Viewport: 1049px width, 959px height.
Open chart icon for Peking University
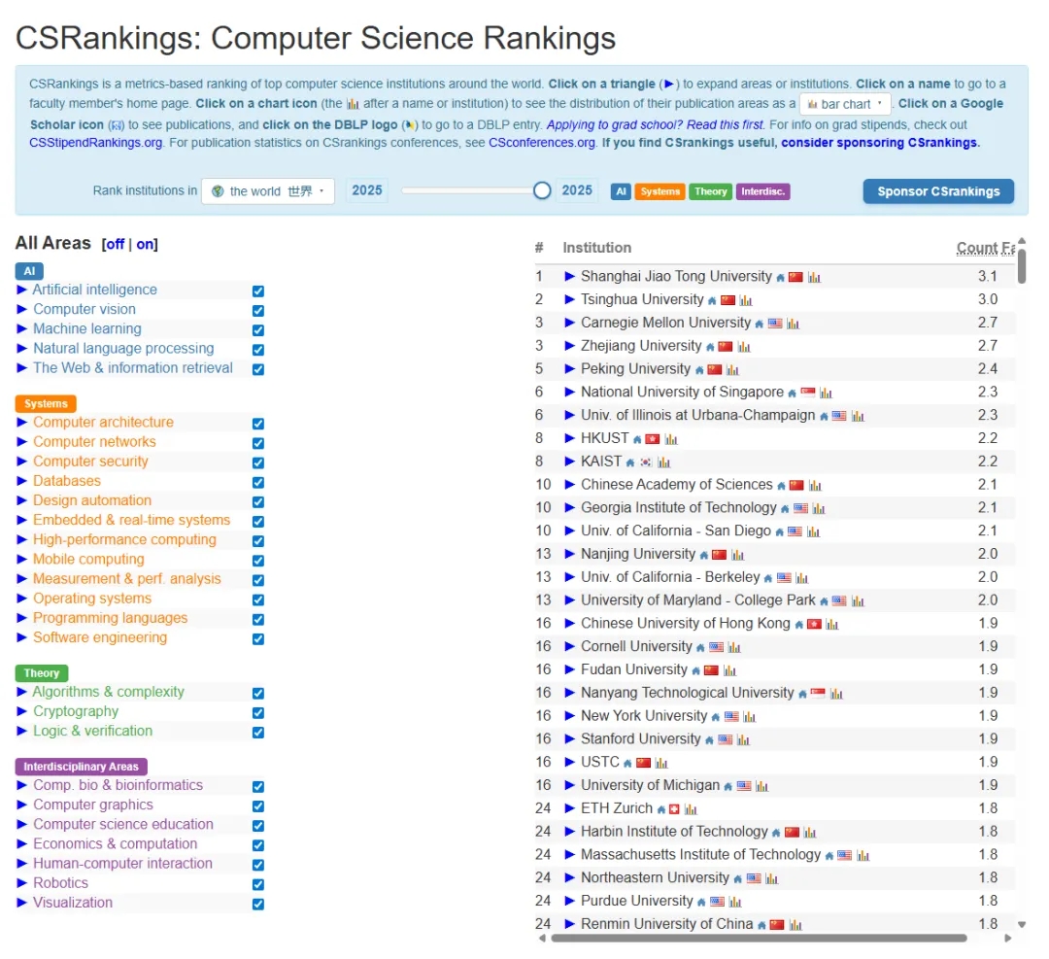pos(732,370)
